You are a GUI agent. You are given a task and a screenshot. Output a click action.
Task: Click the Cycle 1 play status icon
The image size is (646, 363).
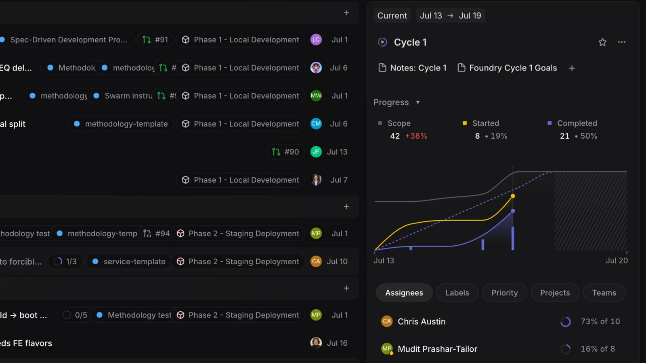[x=382, y=42]
